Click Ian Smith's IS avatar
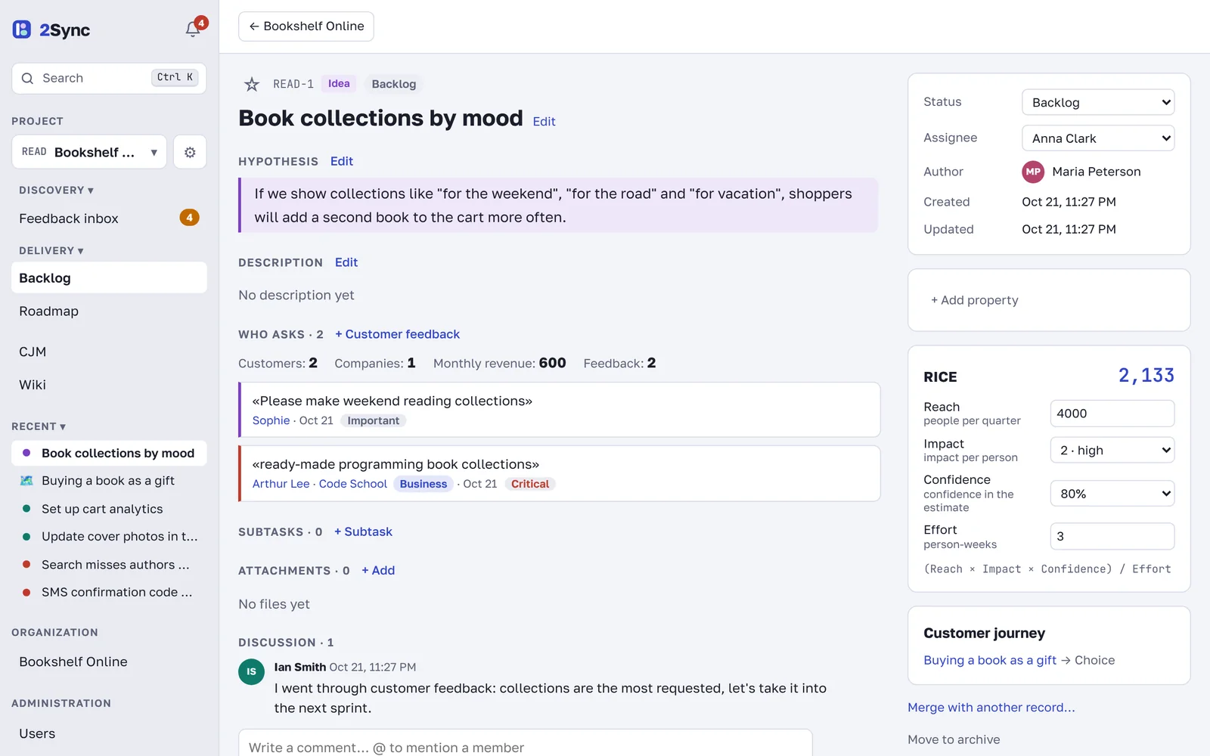Screen dimensions: 1210x756 251,671
